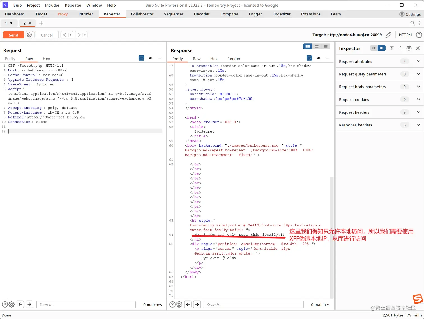Switch to side-by-side request/response layout
The width and height of the screenshot is (424, 319).
308,47
